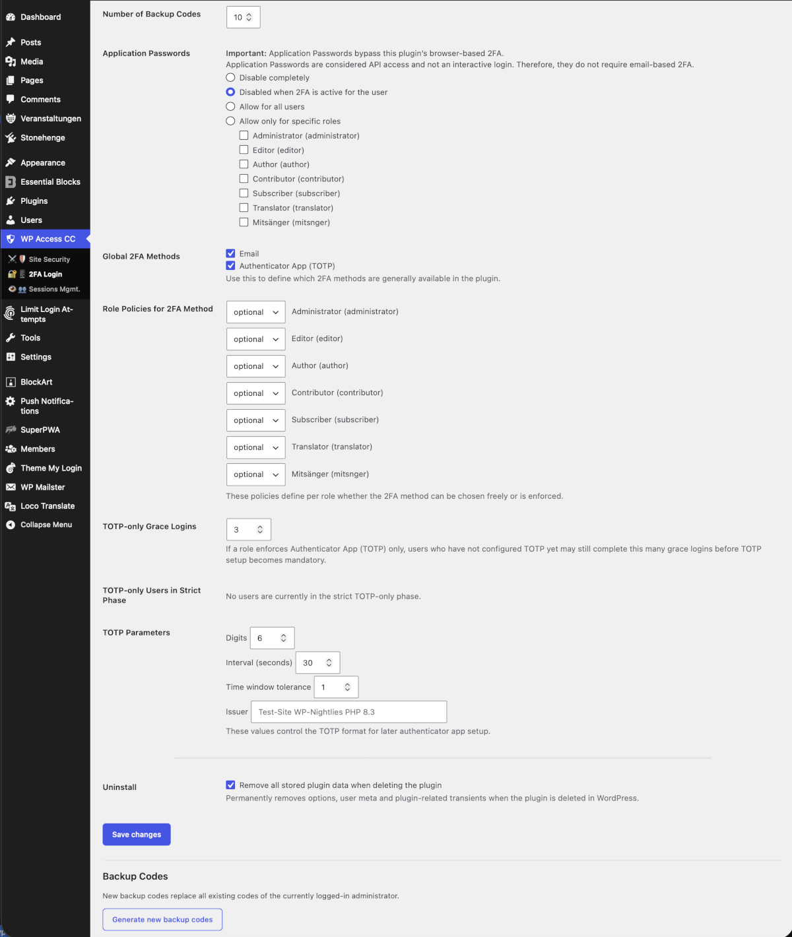This screenshot has height=937, width=792.
Task: Click the Collapse Menu arrow icon
Action: point(11,525)
